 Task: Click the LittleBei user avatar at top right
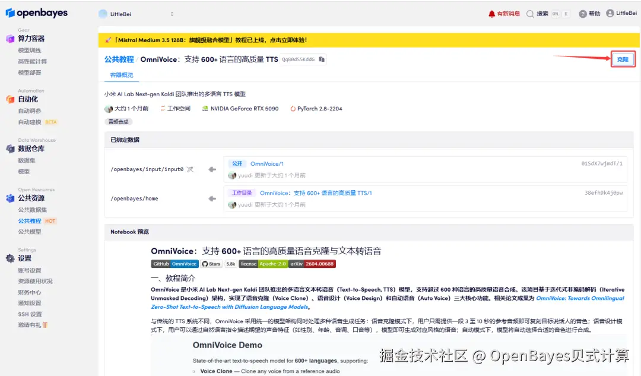[x=610, y=14]
